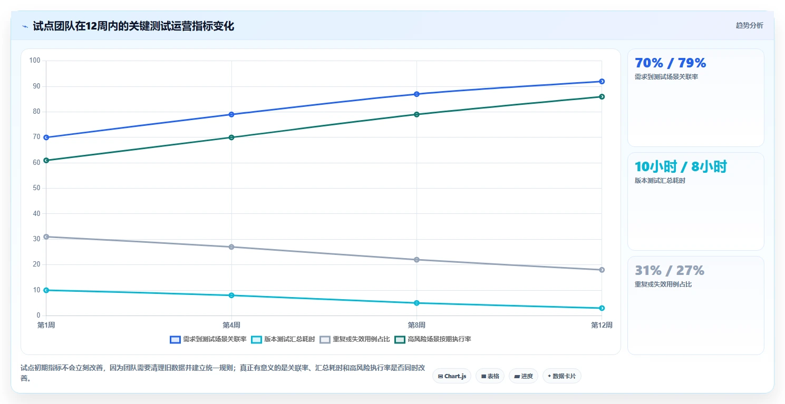Click the 第12周 x-axis label

602,325
